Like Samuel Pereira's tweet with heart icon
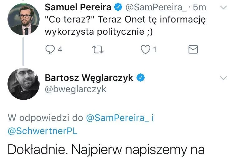This screenshot has height=160, width=230. (146, 49)
